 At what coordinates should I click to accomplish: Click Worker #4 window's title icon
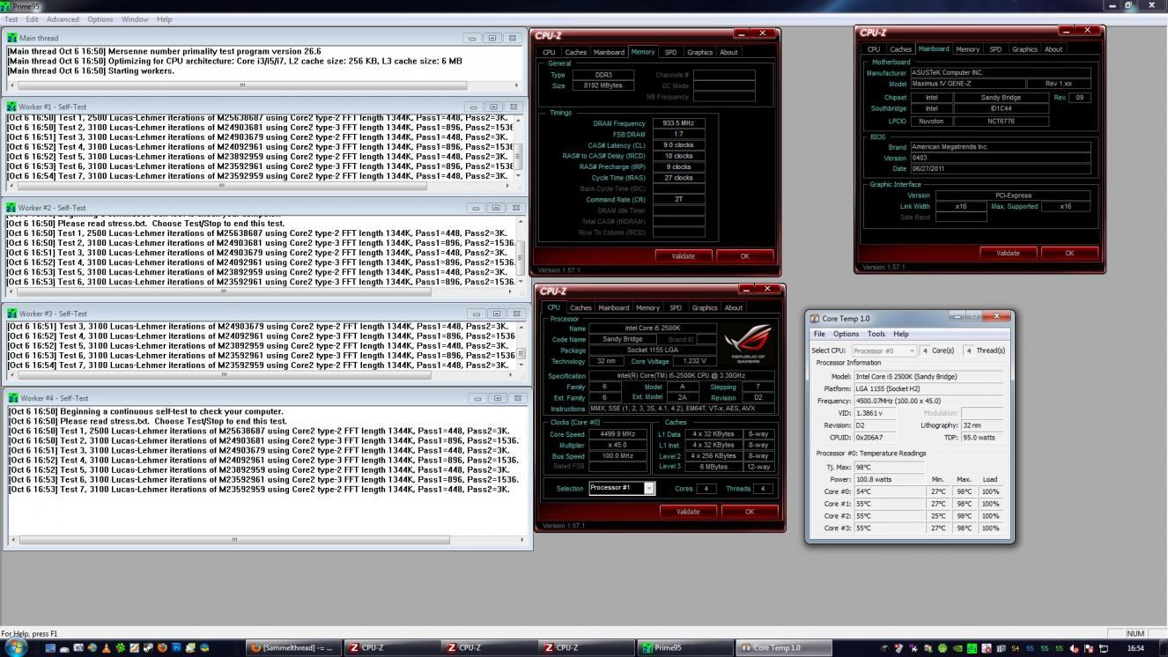pyautogui.click(x=11, y=398)
